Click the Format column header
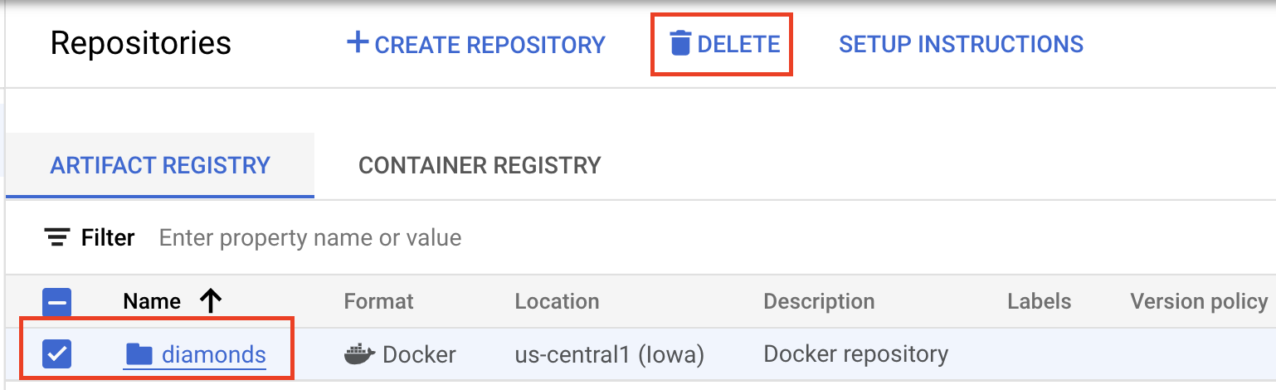Image resolution: width=1276 pixels, height=390 pixels. click(378, 301)
